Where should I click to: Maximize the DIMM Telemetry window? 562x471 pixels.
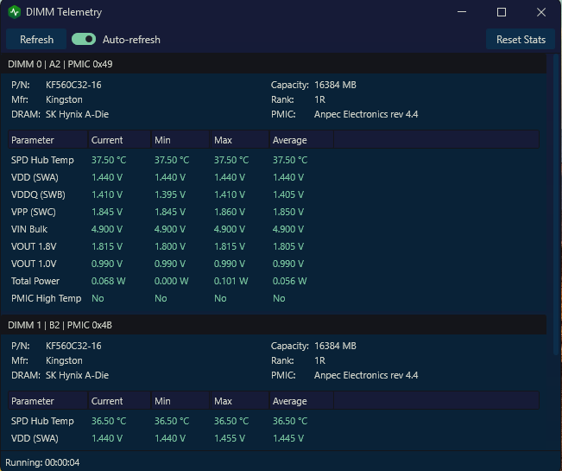pos(501,12)
